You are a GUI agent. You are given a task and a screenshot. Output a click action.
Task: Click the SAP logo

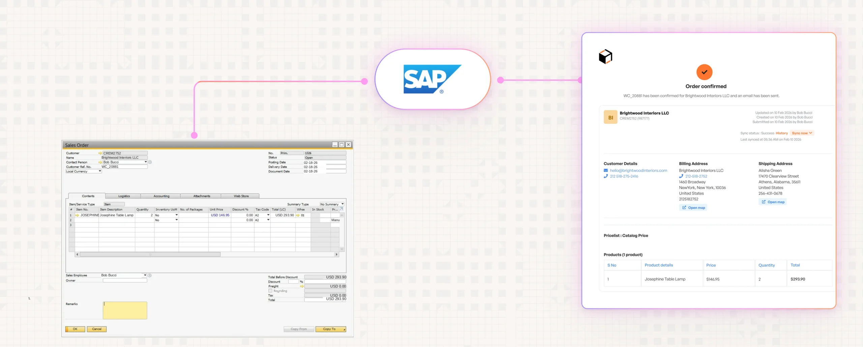[433, 79]
